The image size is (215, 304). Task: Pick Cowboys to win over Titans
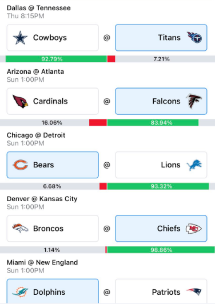(53, 38)
